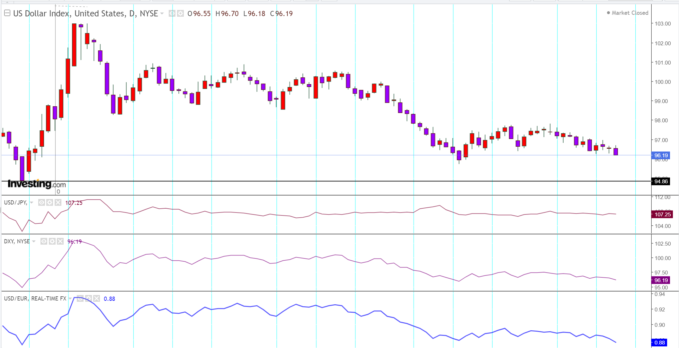Remove the USD/EUR Real-Time FX pane
This screenshot has height=348, width=679.
point(97,299)
